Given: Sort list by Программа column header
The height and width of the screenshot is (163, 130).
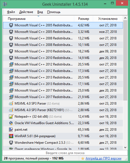Looking at the screenshot, I should (x=38, y=19).
